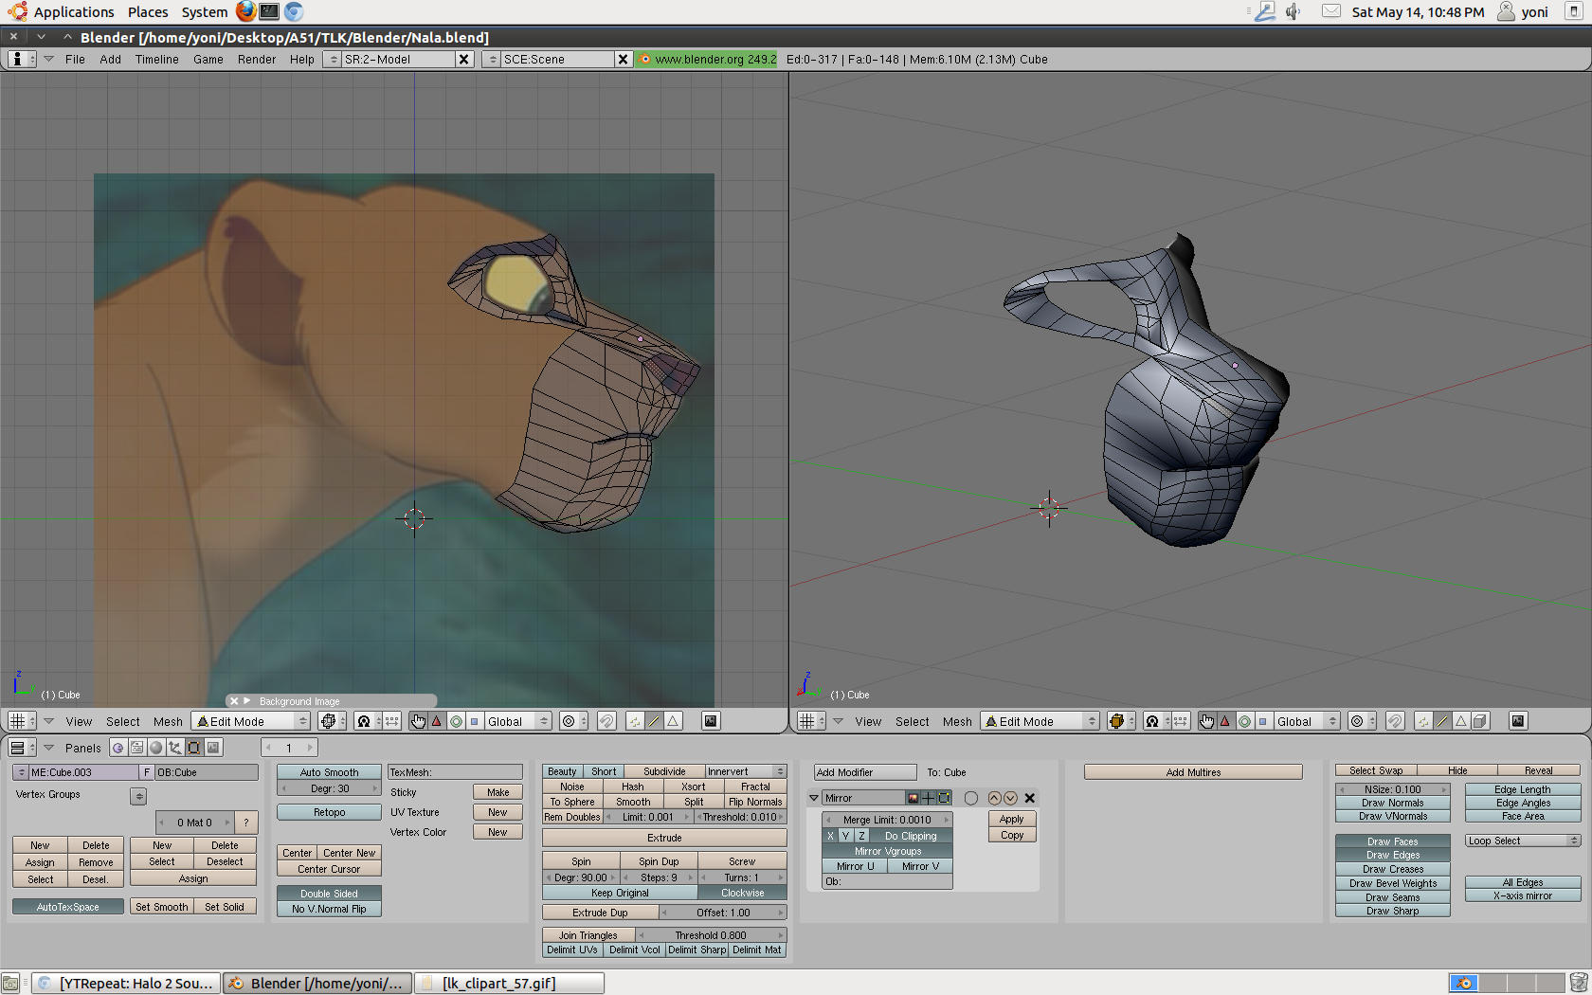Delete the Mirror modifier with X icon

click(1030, 798)
